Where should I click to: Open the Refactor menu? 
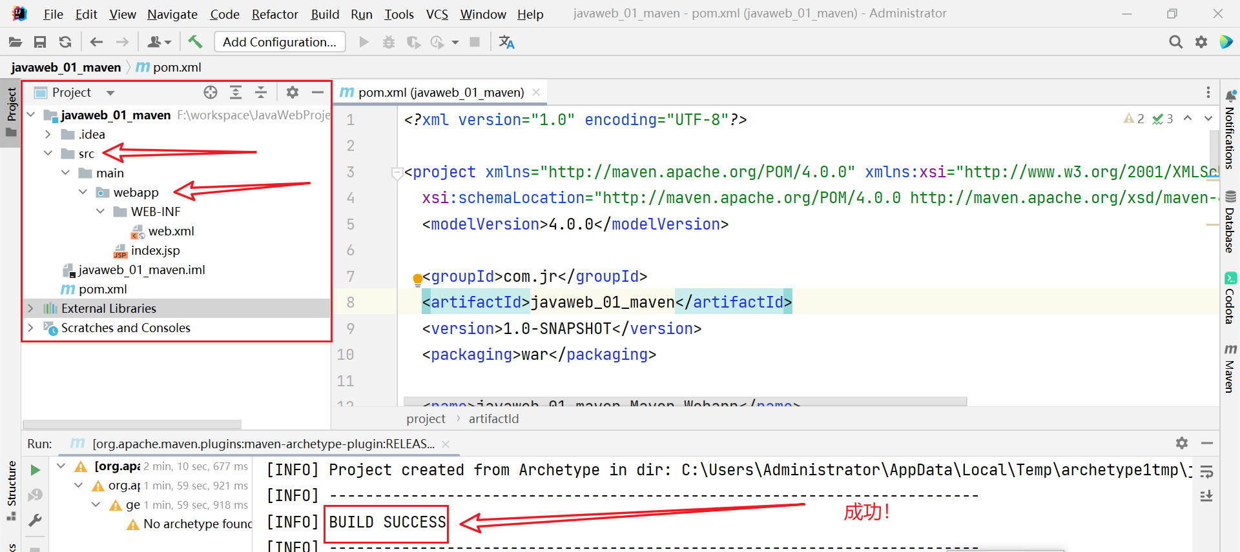[x=275, y=14]
